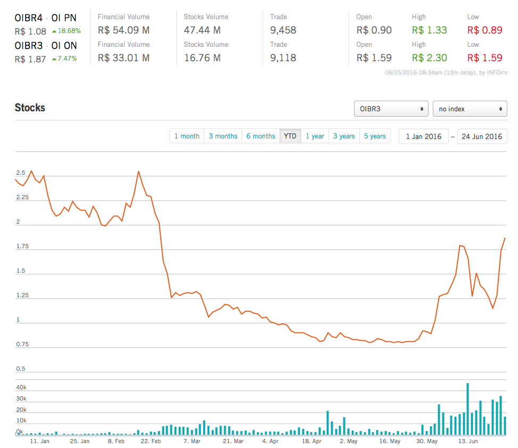This screenshot has height=448, width=518.
Task: Click the green up arrow beside 7.47%
Action: [x=54, y=59]
